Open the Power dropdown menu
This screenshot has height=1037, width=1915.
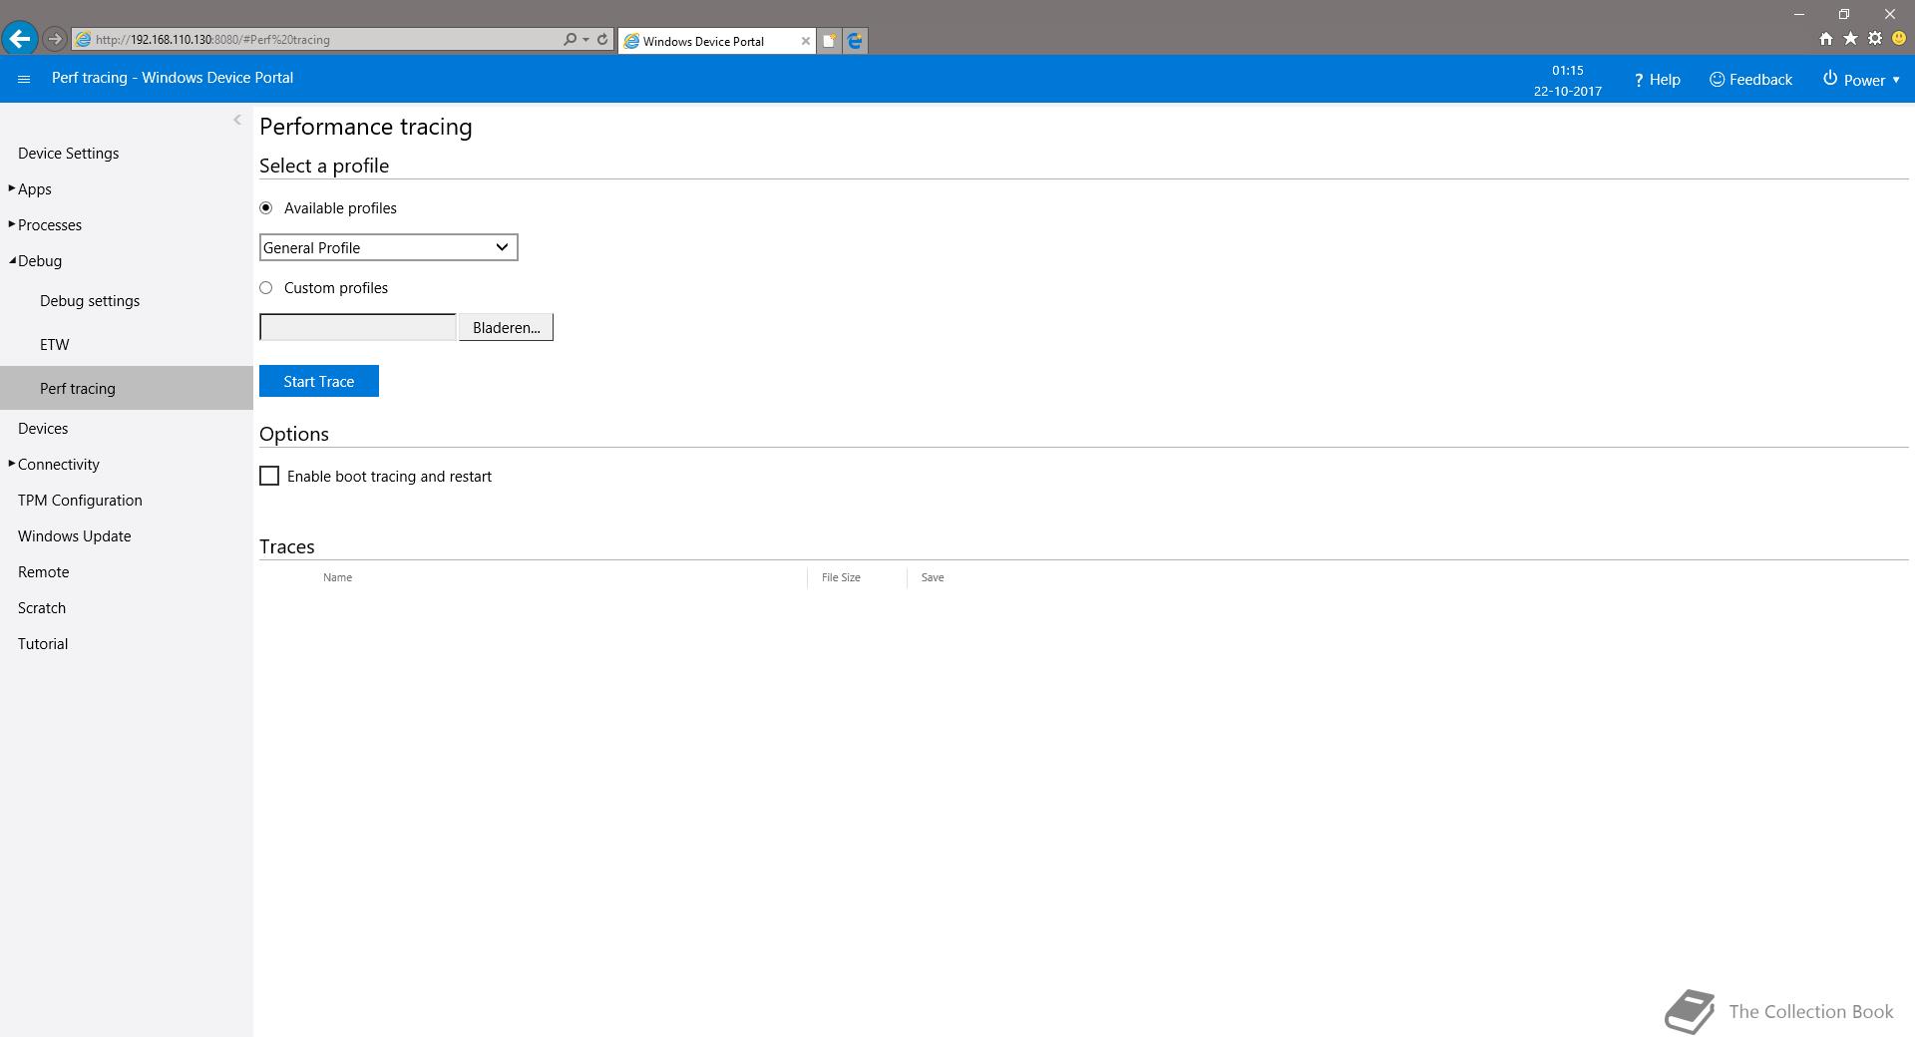(x=1861, y=80)
